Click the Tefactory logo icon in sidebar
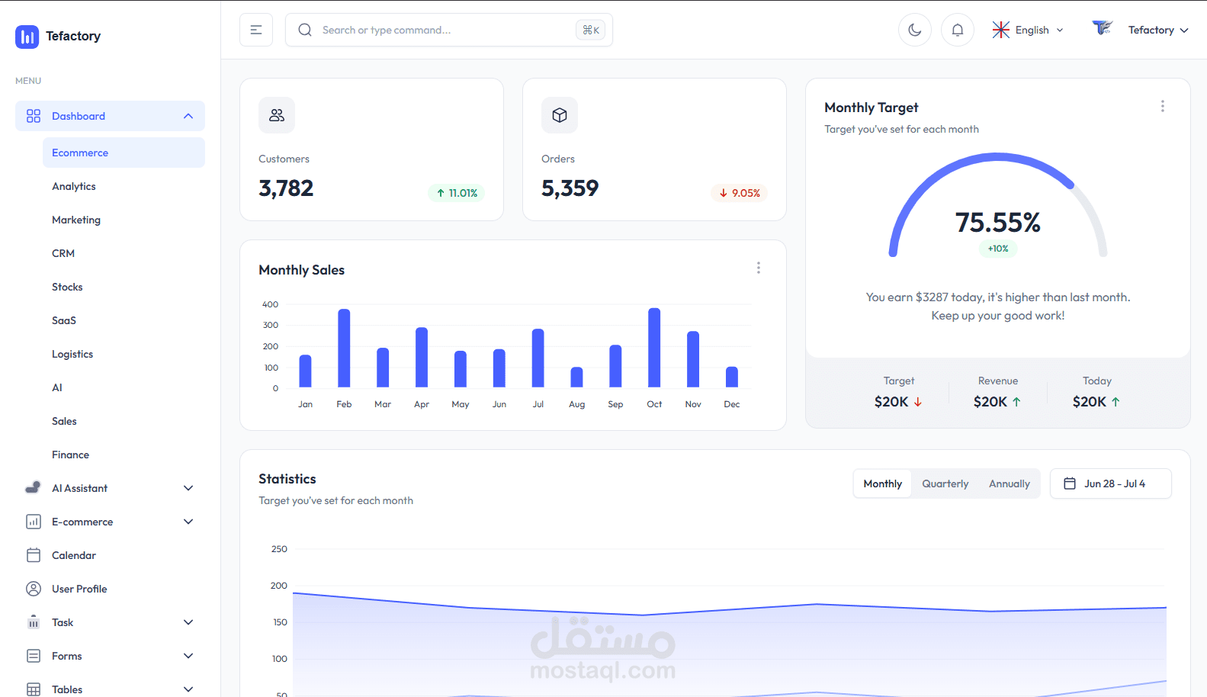Viewport: 1207px width, 697px height. pyautogui.click(x=27, y=37)
